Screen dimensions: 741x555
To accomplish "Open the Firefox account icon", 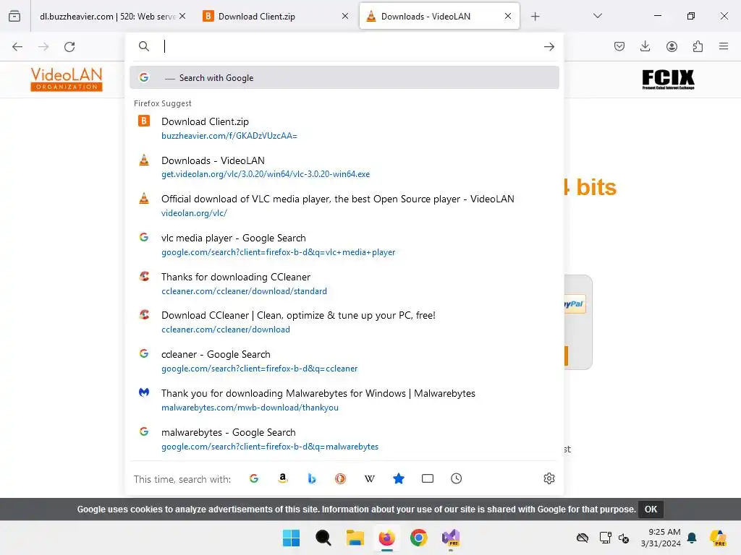I will (672, 46).
